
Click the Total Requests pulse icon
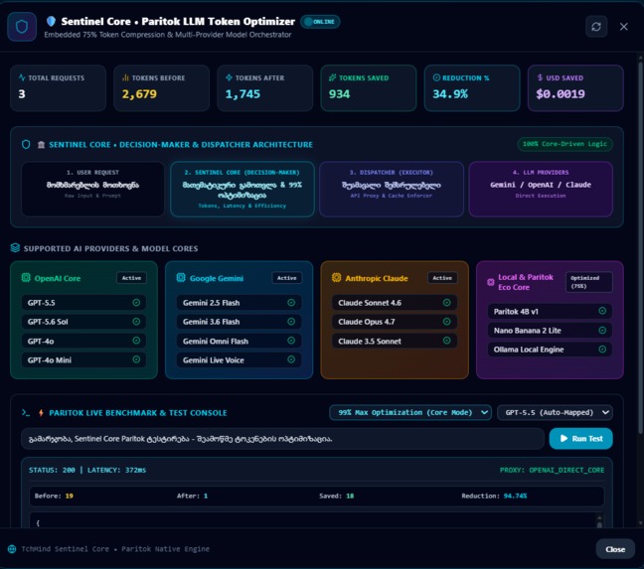tap(22, 77)
